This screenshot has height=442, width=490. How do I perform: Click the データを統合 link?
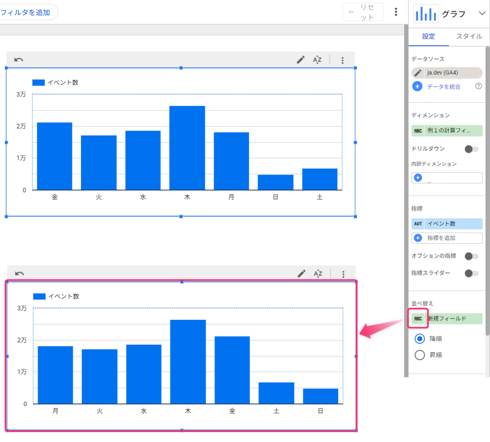[443, 87]
